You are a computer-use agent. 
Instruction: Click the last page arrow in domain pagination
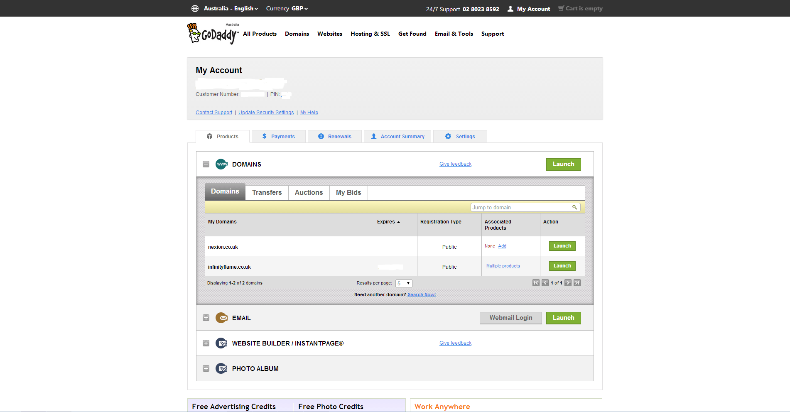pyautogui.click(x=577, y=282)
